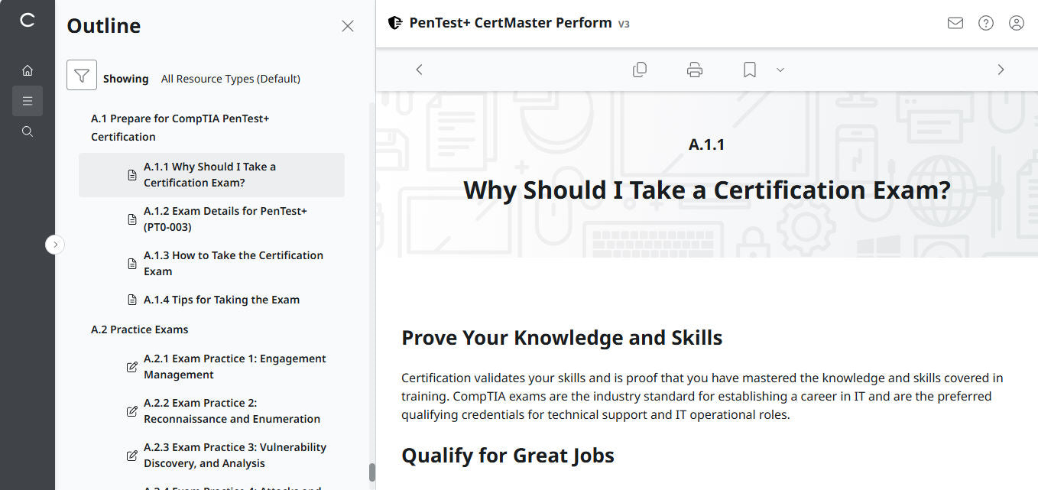
Task: Close the Outline panel
Action: coord(348,25)
